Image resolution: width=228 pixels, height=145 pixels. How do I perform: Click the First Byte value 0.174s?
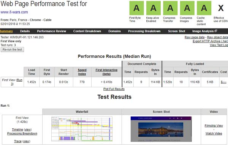click(x=47, y=82)
